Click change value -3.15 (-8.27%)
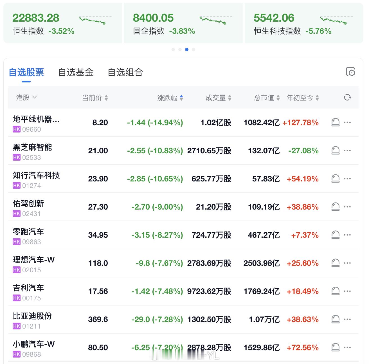The image size is (369, 364). 157,235
